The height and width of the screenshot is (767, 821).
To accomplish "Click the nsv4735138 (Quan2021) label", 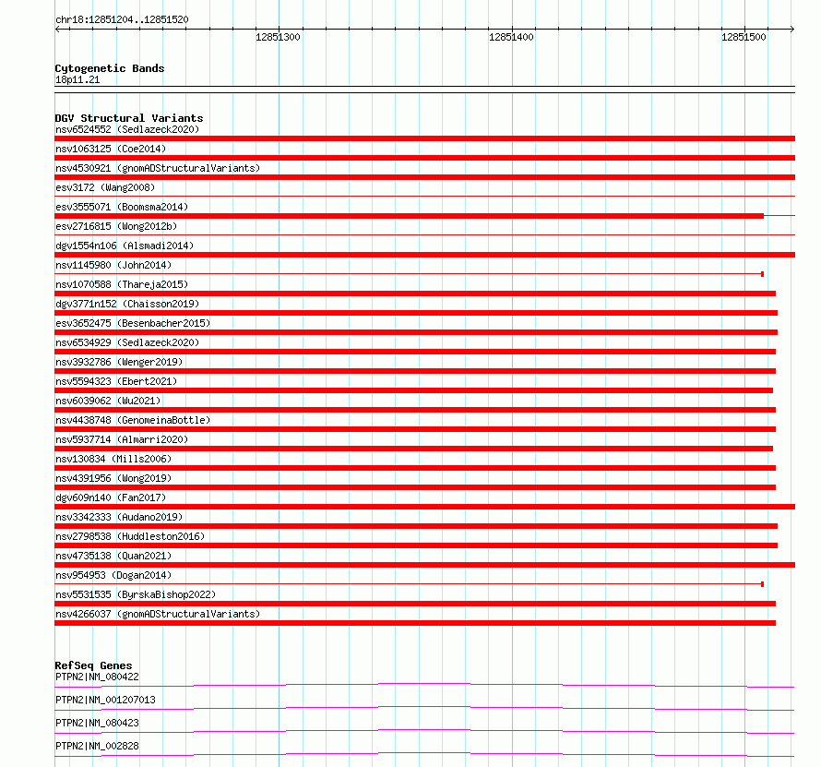I will tap(113, 556).
